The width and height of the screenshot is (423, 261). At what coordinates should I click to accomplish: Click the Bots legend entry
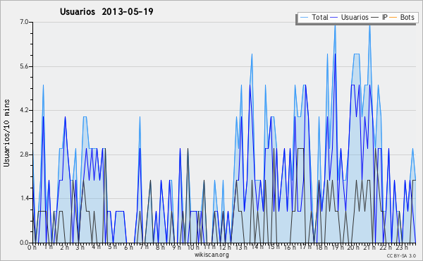coord(401,17)
